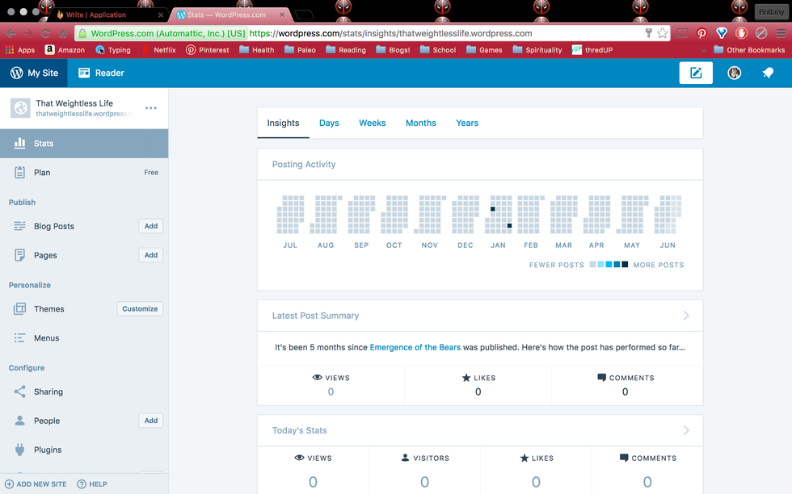Select the Years stats tab

point(467,123)
